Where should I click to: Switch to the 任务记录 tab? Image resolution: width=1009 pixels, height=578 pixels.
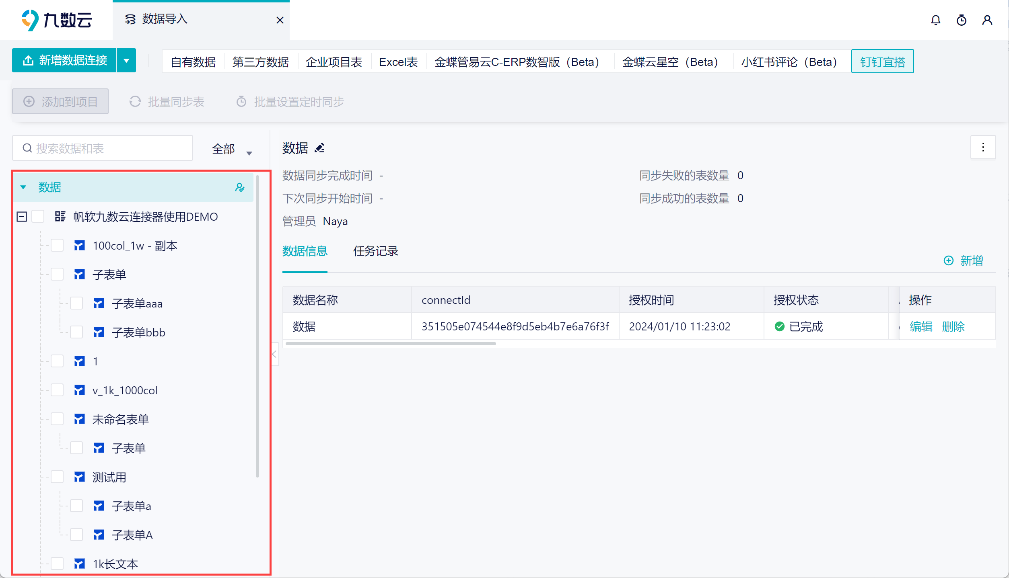coord(375,251)
